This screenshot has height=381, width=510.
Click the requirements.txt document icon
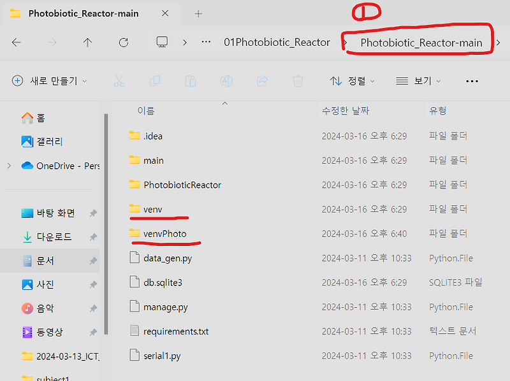(x=135, y=331)
